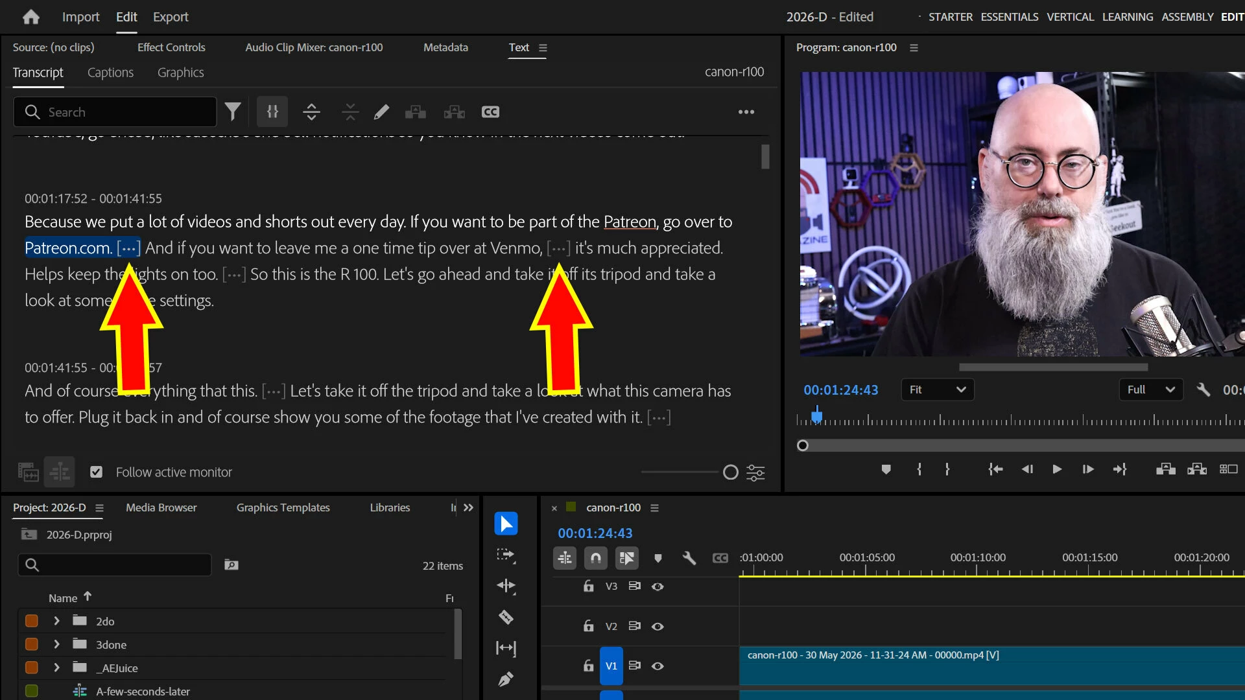The height and width of the screenshot is (700, 1245).
Task: Click the CC create captions icon
Action: (490, 112)
